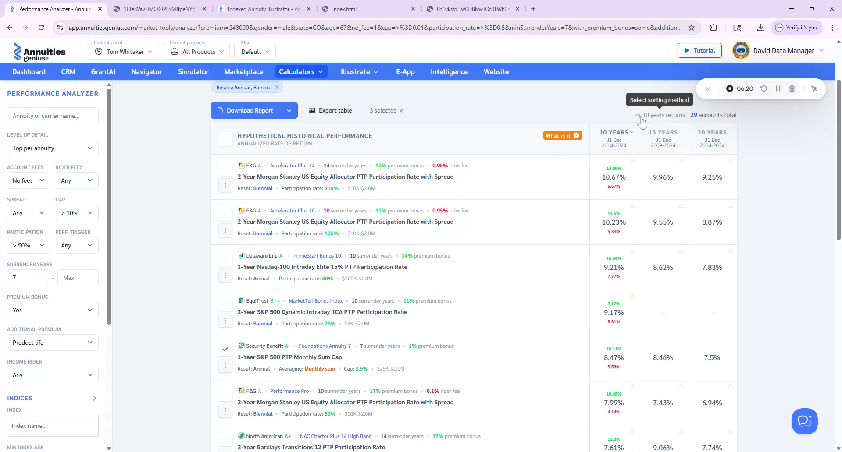Open the chat support bubble
This screenshot has height=452, width=842.
(804, 421)
